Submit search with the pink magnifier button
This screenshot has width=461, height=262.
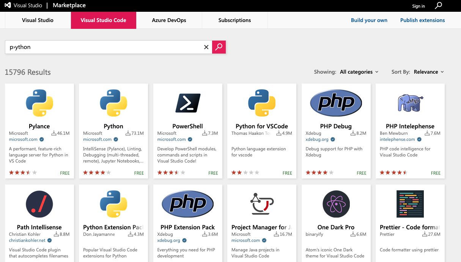219,47
